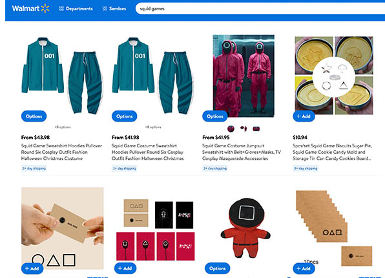
Task: Select the round mask color swatch
Action: (231, 129)
